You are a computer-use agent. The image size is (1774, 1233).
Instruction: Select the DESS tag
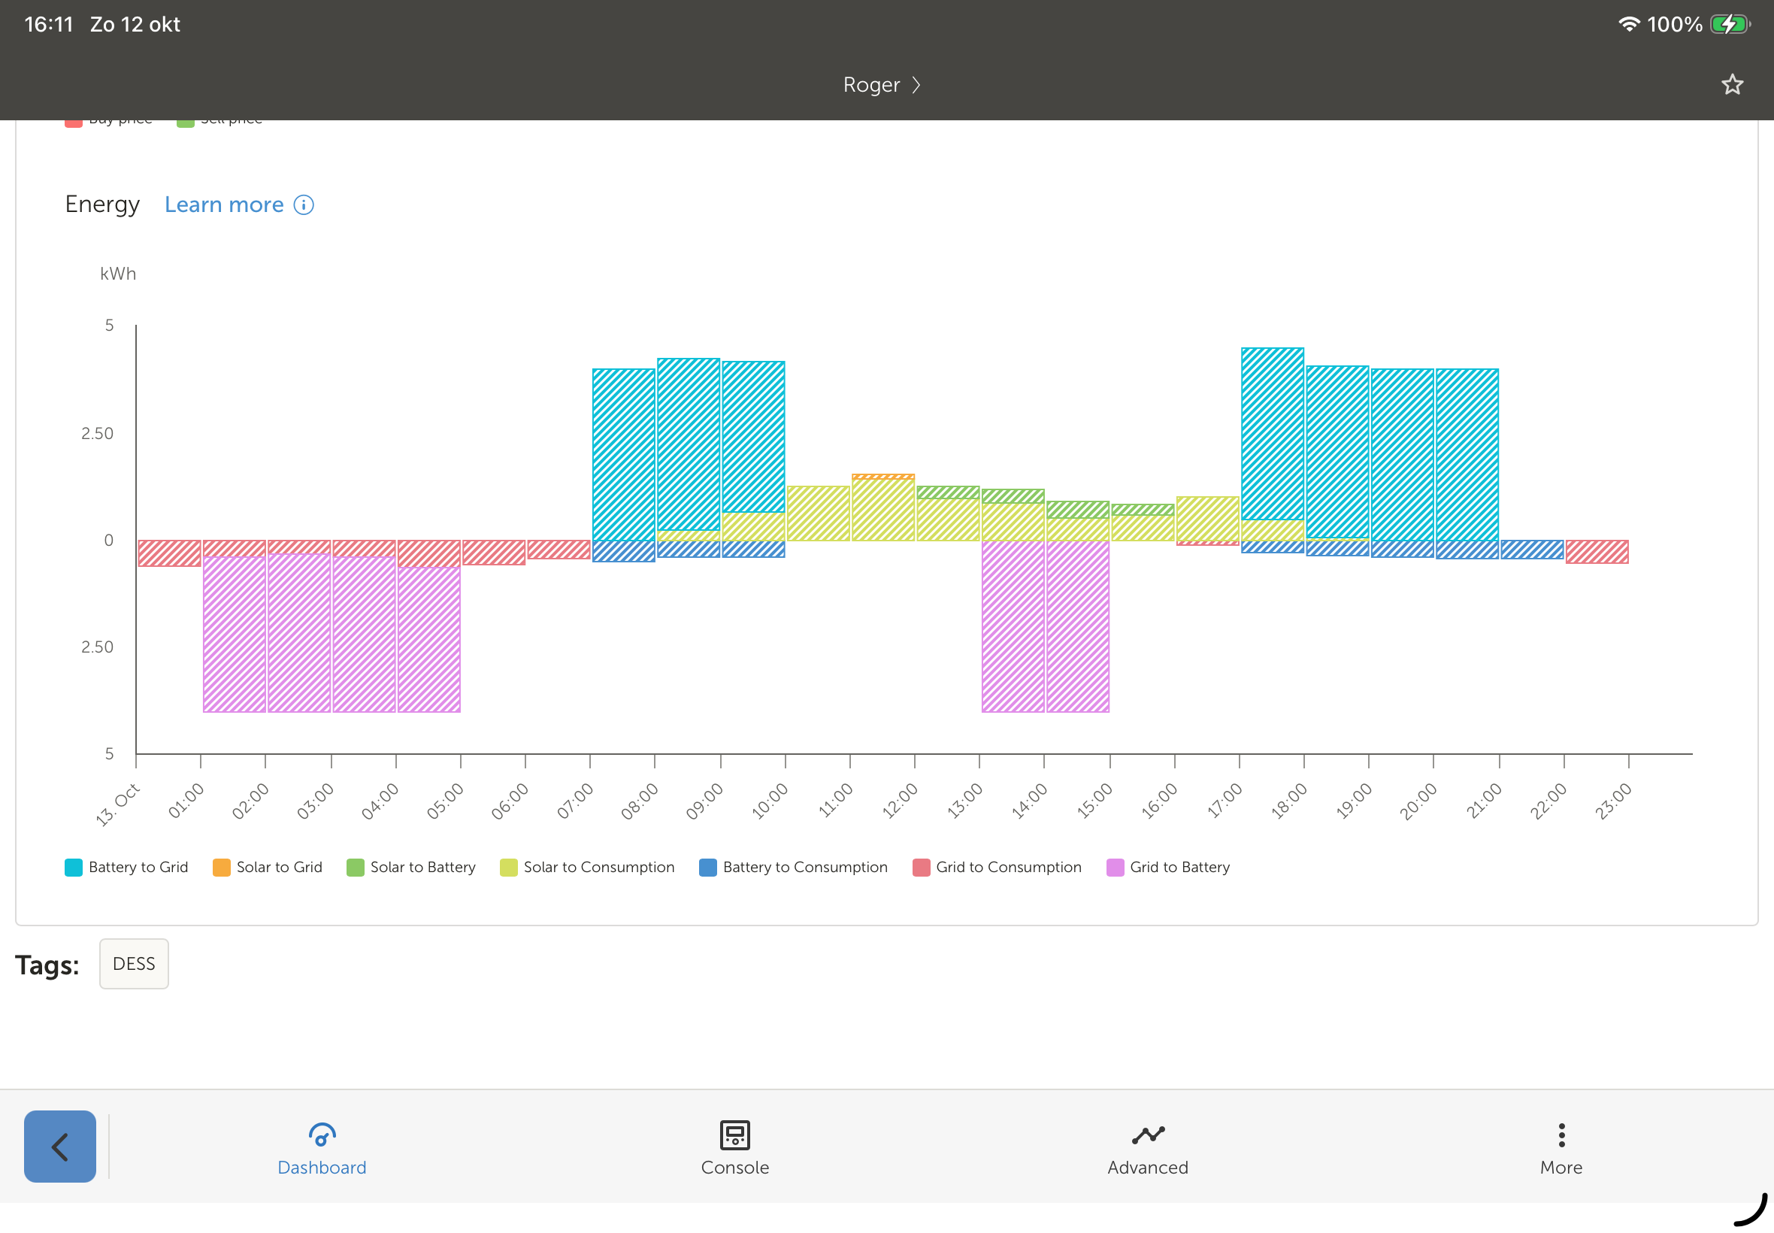pyautogui.click(x=134, y=963)
